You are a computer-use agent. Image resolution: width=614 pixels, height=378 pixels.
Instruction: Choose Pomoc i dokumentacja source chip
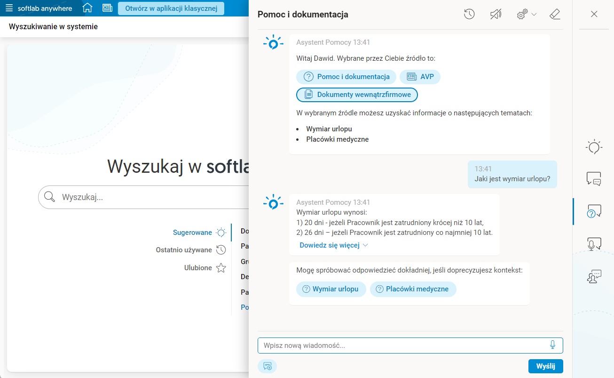[x=346, y=77]
